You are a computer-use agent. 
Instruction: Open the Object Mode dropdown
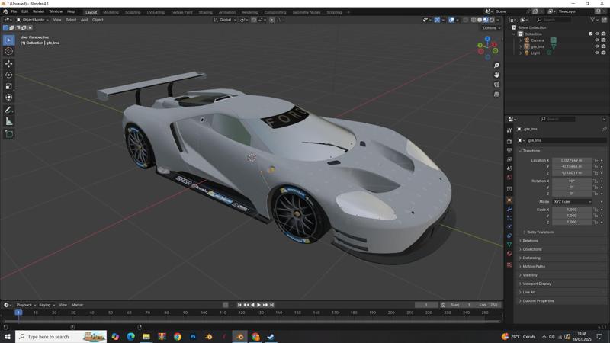pyautogui.click(x=32, y=20)
